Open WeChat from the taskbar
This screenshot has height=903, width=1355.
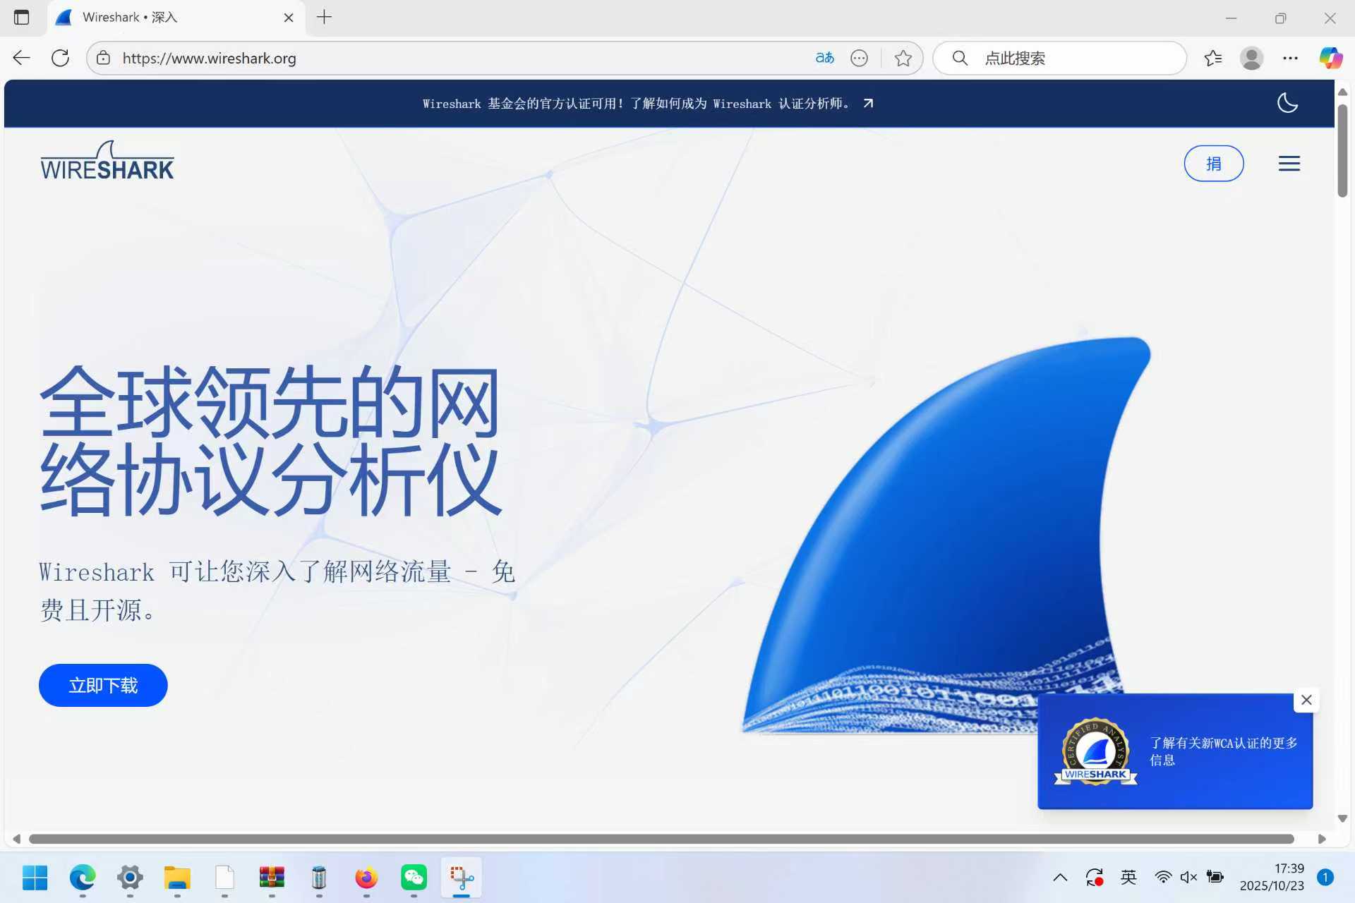coord(414,878)
